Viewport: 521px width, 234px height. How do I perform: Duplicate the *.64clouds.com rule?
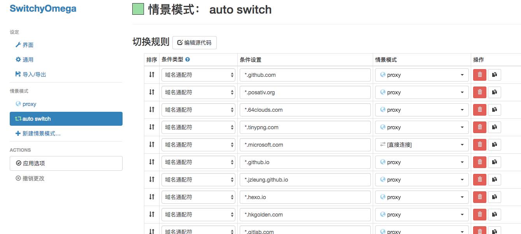tap(495, 110)
